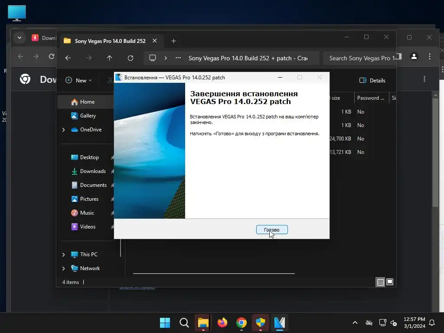Reload the page in Chrome window
444x333 pixels.
coord(51,56)
